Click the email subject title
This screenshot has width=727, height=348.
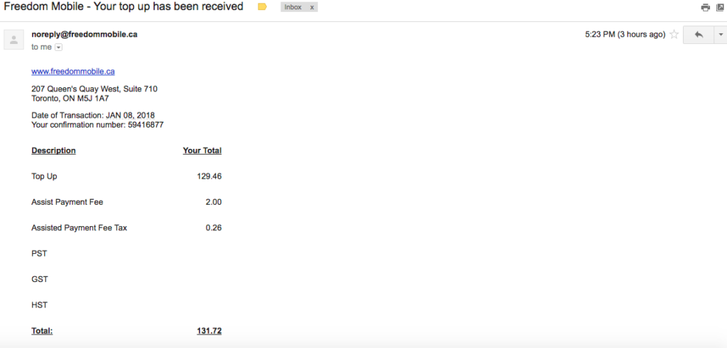coord(124,6)
